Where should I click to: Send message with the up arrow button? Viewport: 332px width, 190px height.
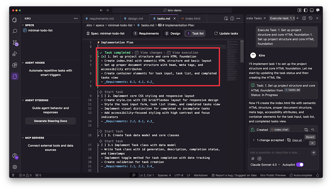tap(313, 153)
